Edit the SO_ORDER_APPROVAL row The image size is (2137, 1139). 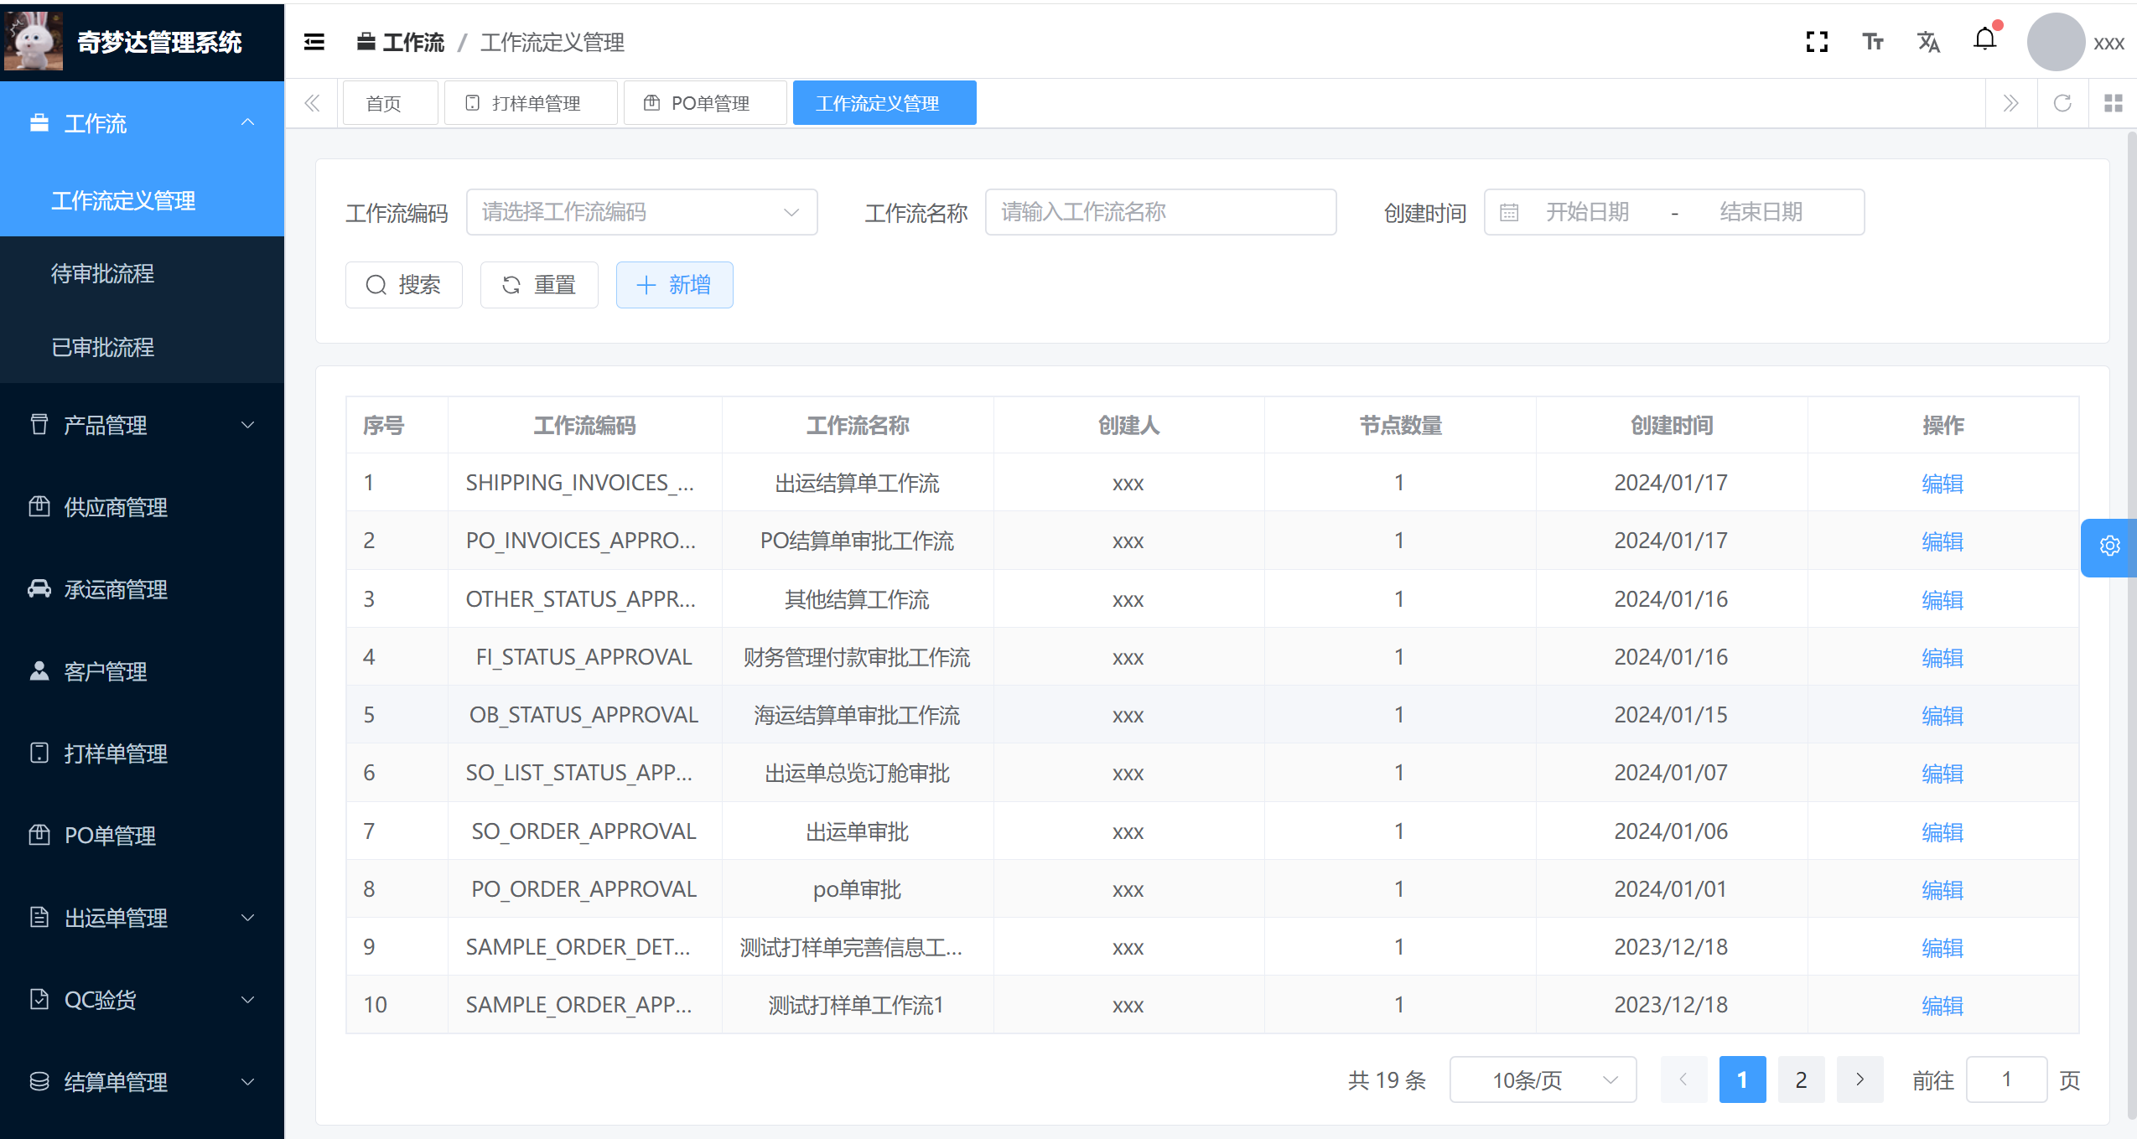coord(1942,831)
